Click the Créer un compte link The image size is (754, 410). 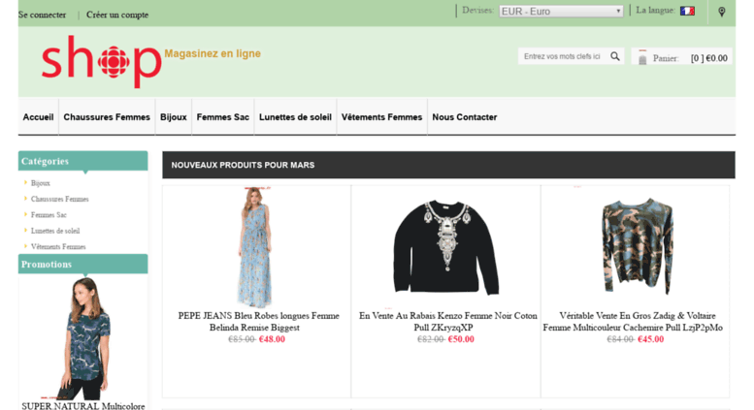click(x=117, y=15)
